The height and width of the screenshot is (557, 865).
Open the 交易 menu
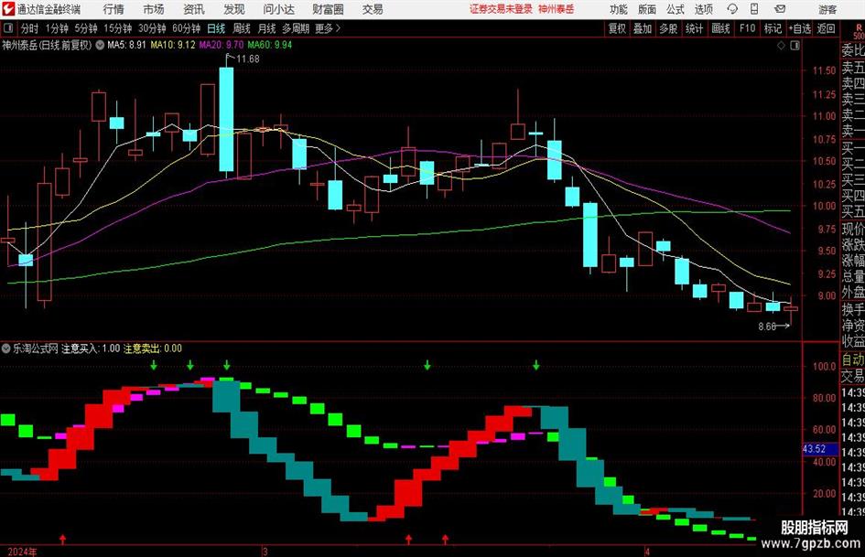(373, 9)
